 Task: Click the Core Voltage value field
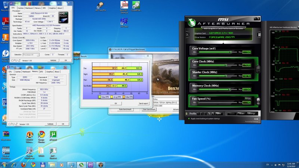[x=247, y=52]
